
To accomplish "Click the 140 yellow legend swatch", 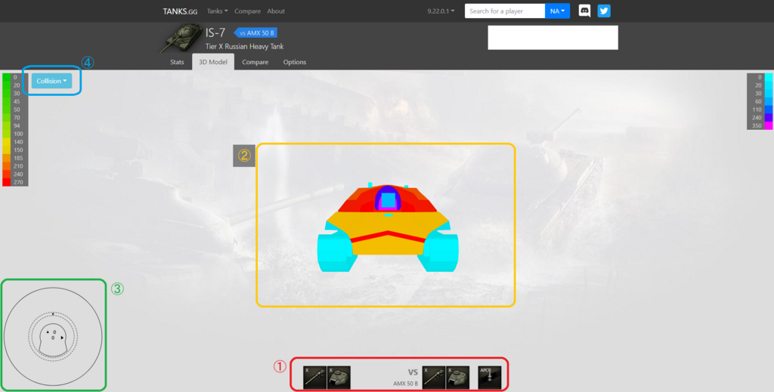I will pyautogui.click(x=6, y=142).
